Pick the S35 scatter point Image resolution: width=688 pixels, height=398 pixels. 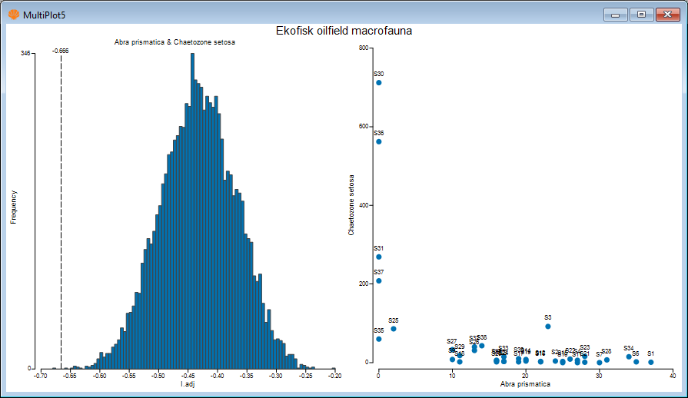(379, 339)
